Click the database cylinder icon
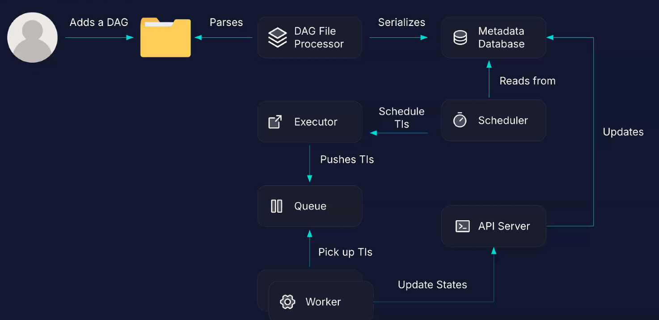This screenshot has height=320, width=659. 460,38
